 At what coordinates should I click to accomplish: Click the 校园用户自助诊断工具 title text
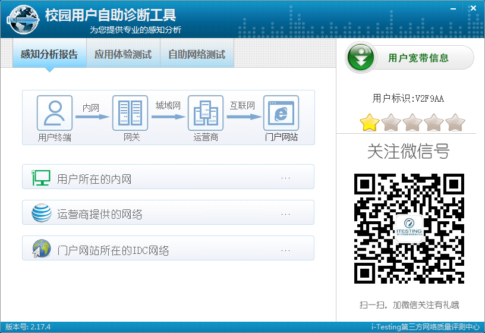pyautogui.click(x=111, y=15)
